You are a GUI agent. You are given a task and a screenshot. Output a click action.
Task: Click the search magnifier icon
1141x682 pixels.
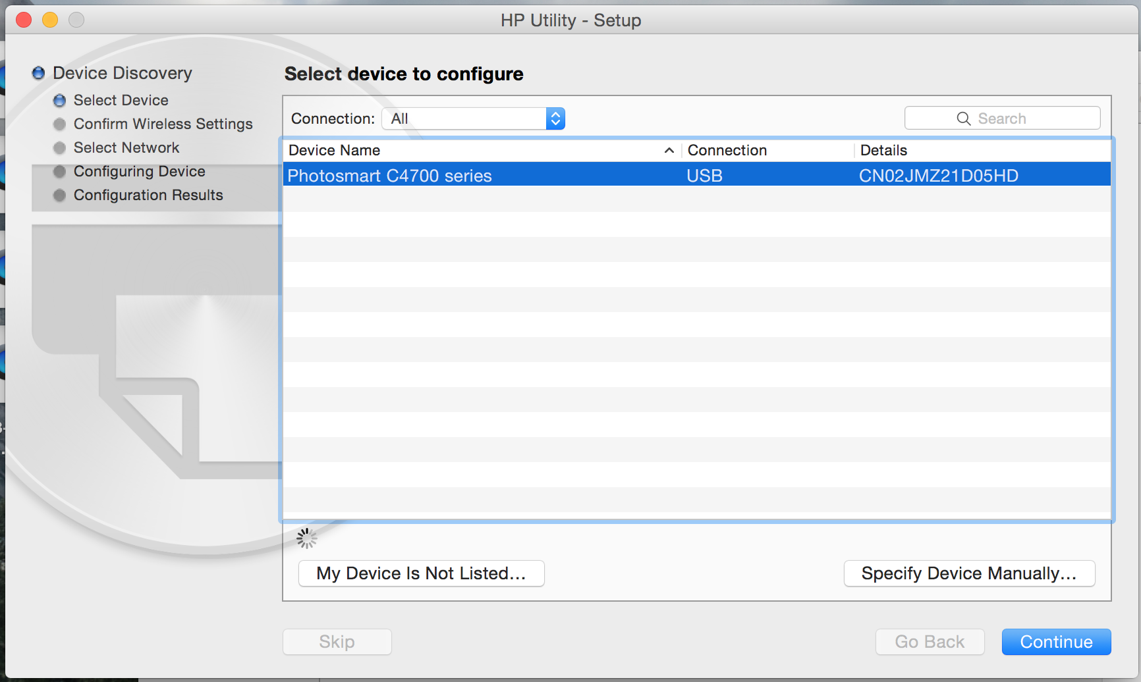click(x=963, y=118)
